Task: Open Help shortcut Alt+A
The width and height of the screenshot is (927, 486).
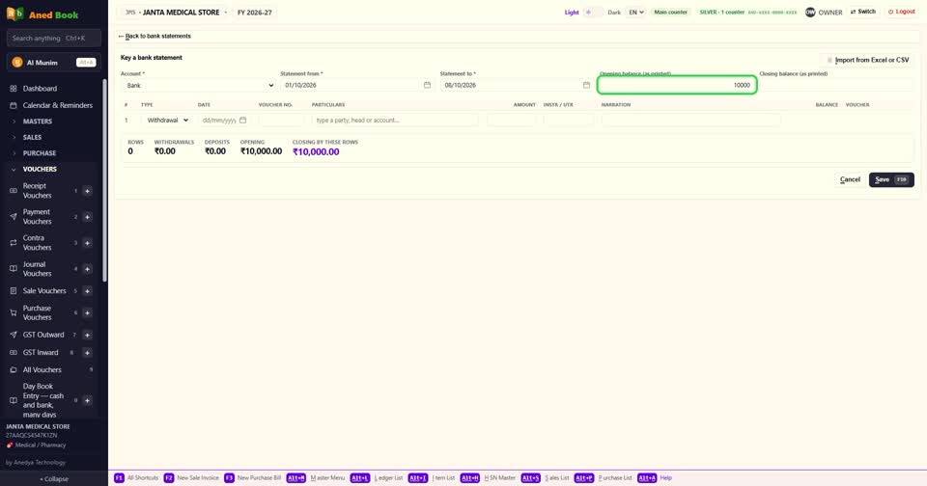Action: (655, 477)
